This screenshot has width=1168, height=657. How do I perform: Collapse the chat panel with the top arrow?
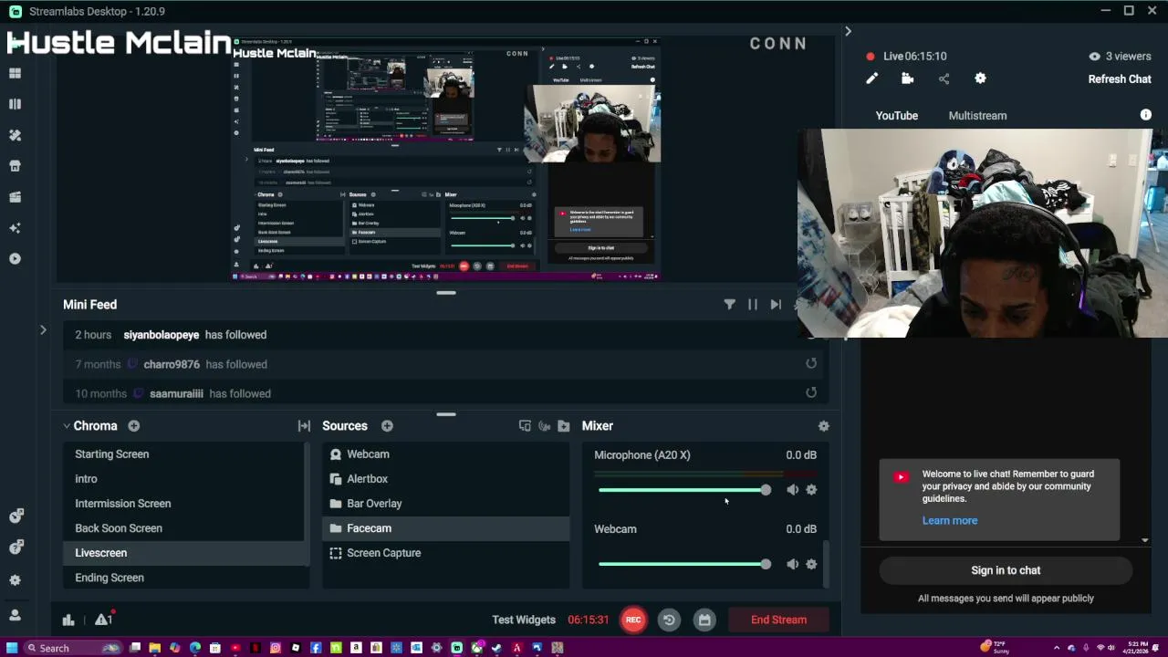[848, 32]
